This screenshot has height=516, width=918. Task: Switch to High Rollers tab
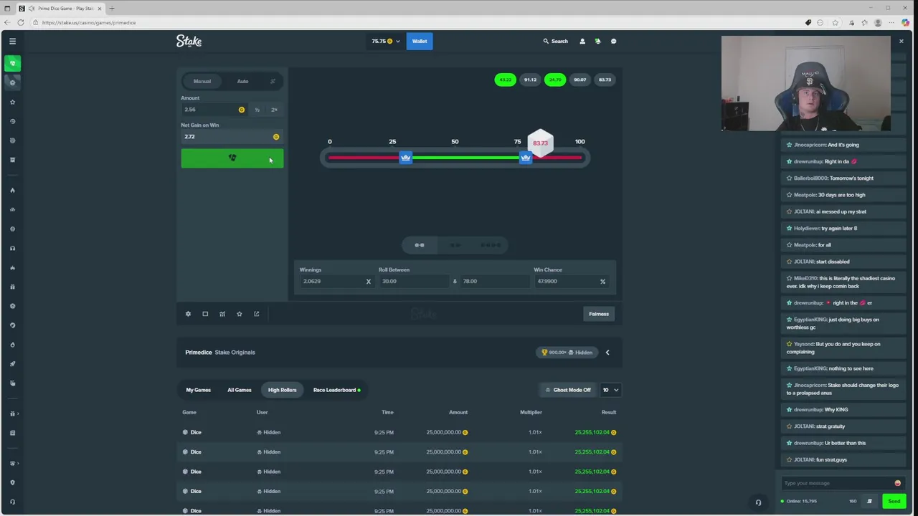(x=282, y=390)
